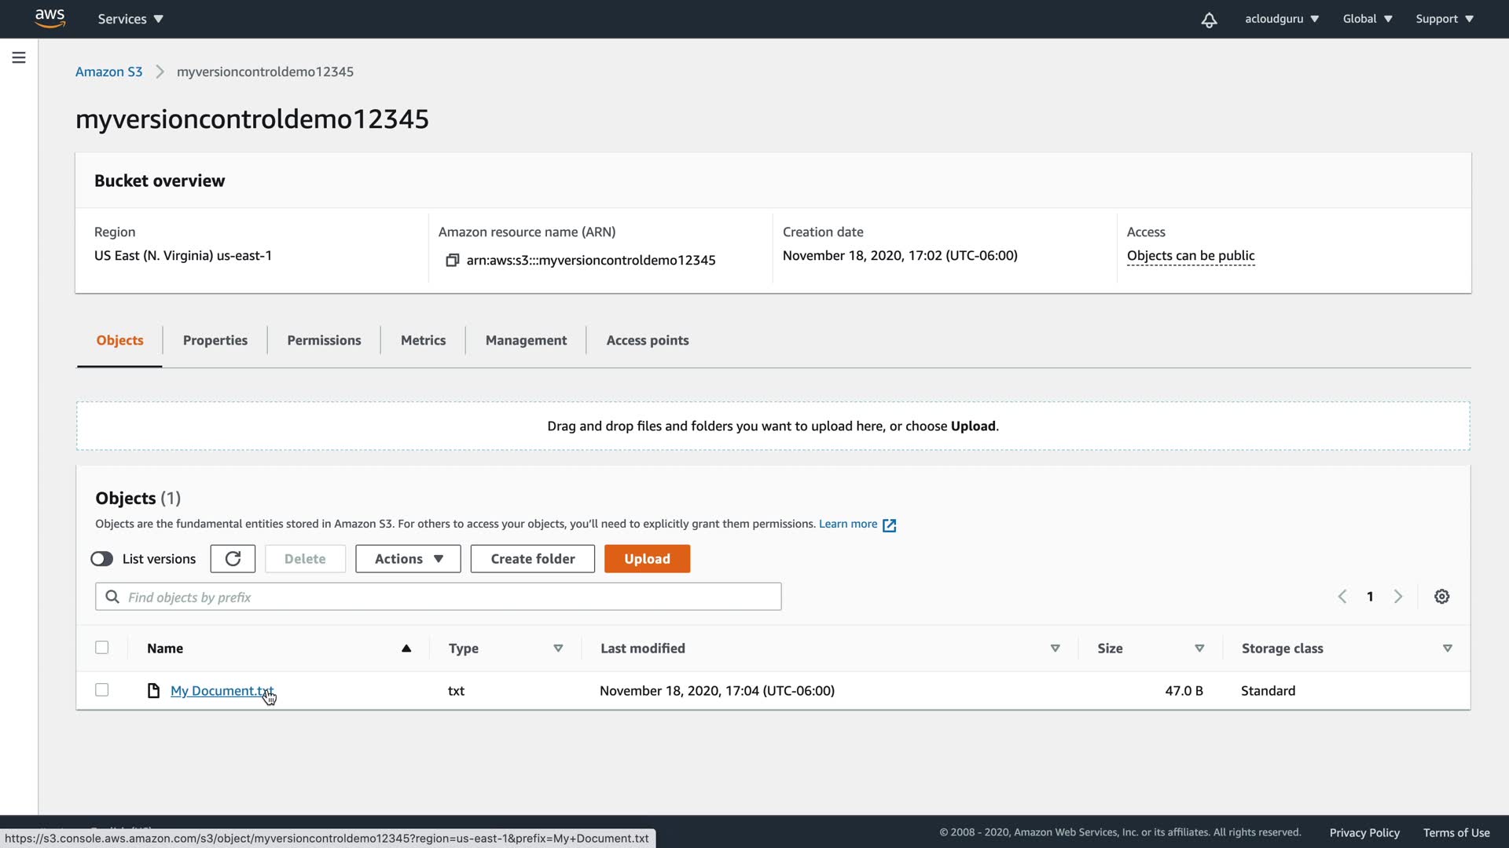Click the refresh objects button

[x=233, y=558]
